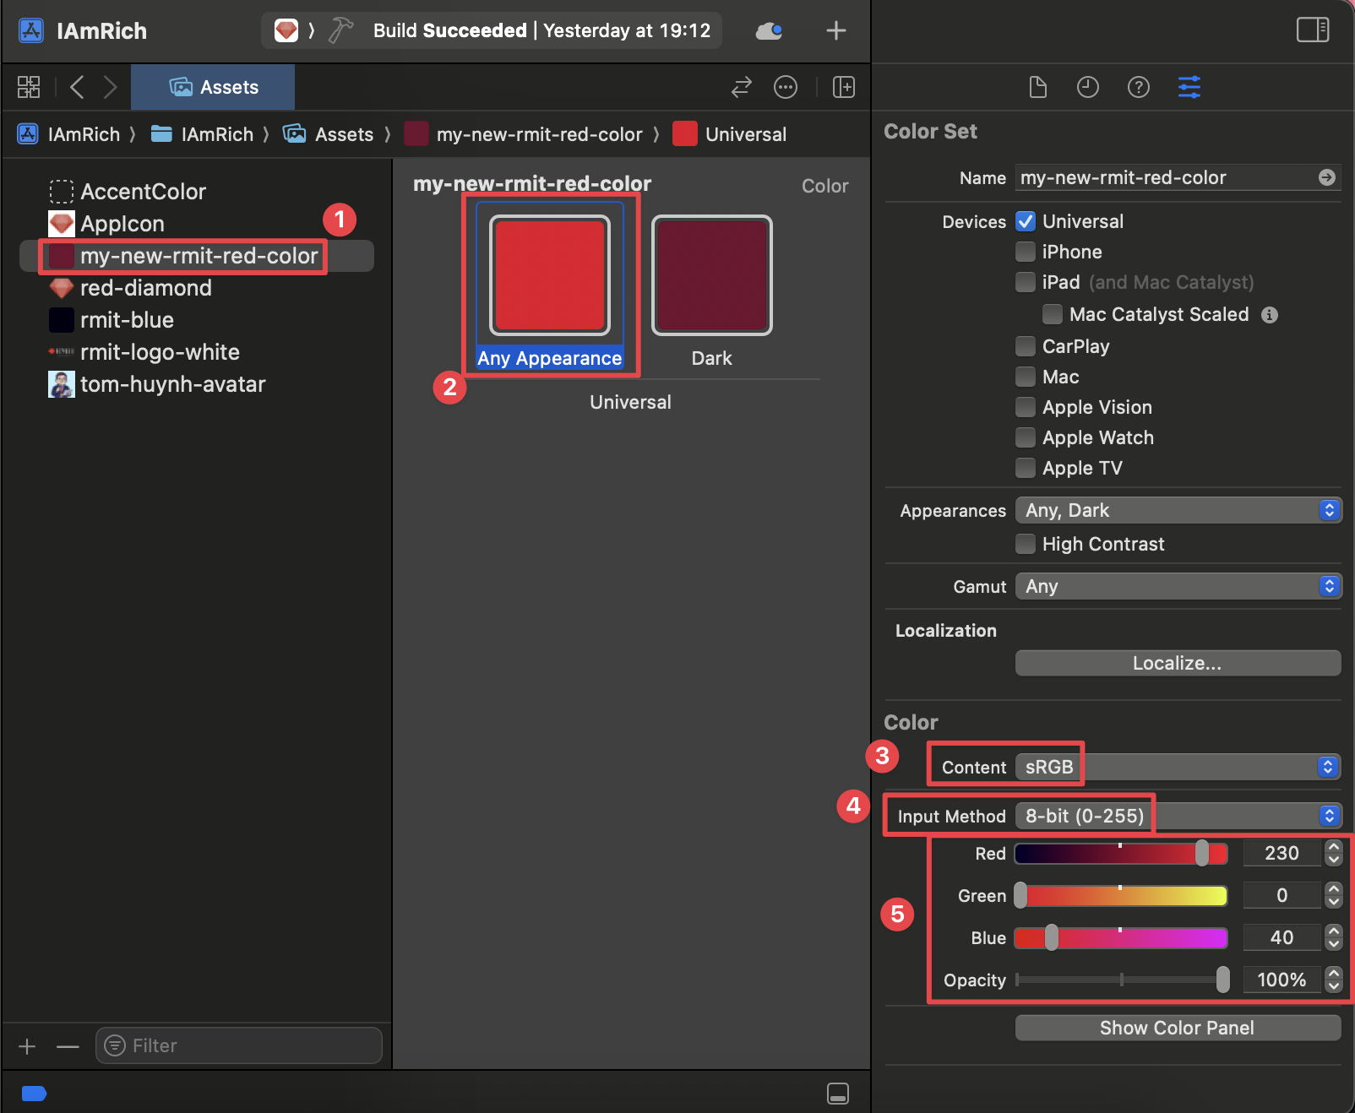Click the Localize button
1355x1113 pixels.
tap(1177, 663)
